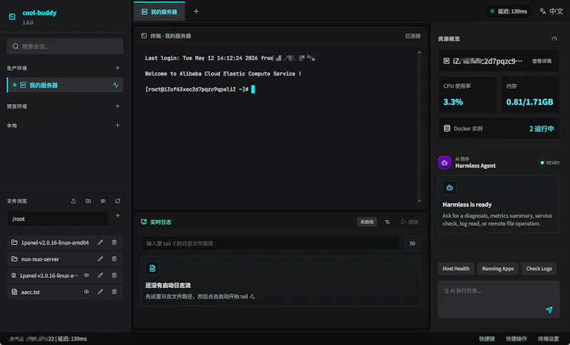The height and width of the screenshot is (345, 570).
Task: Click the terminal scrollbar down arrow
Action: pyautogui.click(x=419, y=201)
